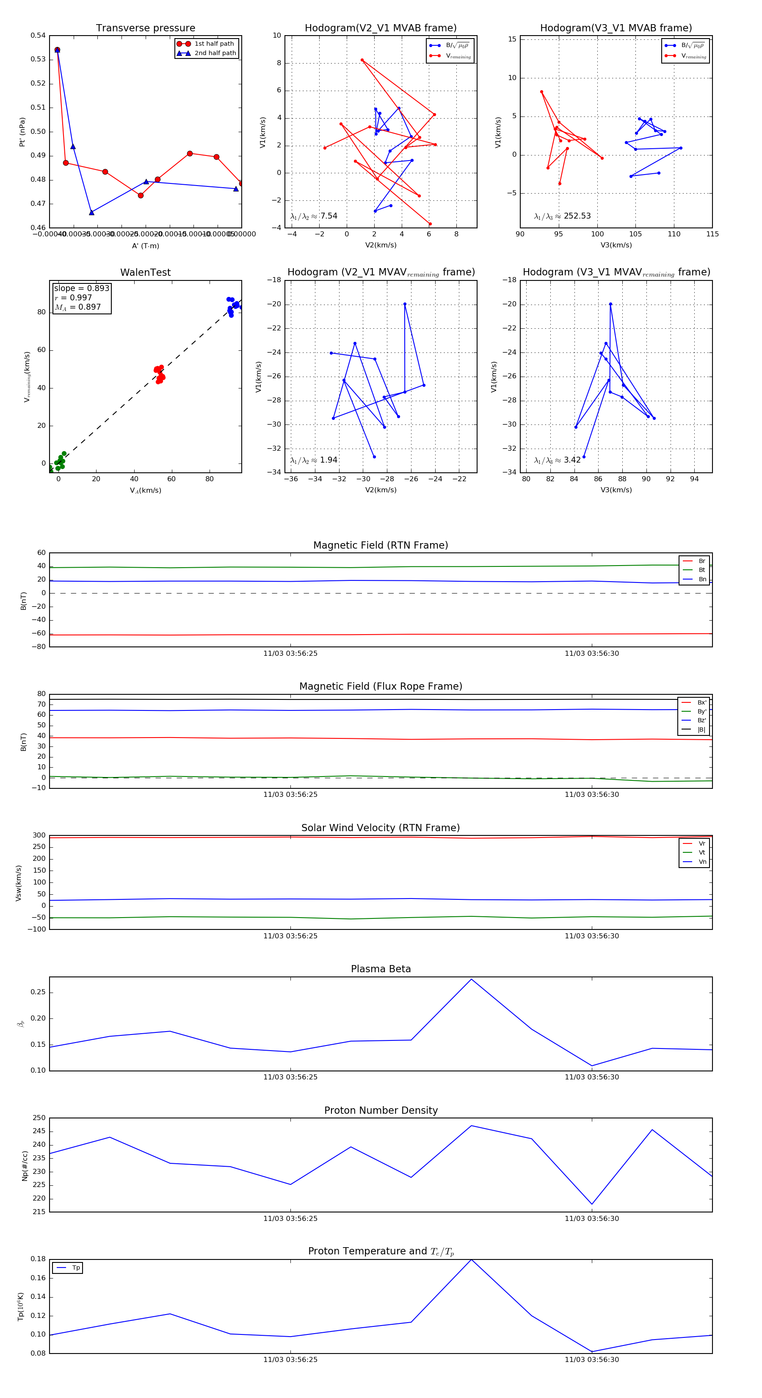The width and height of the screenshot is (762, 1398).
Task: Click the red cluster in the WalenTest plot
Action: [x=160, y=374]
